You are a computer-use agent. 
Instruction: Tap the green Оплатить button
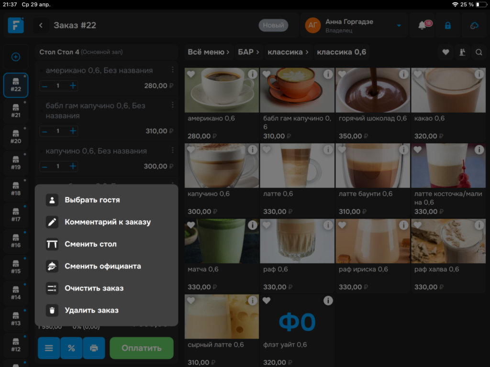pyautogui.click(x=142, y=348)
